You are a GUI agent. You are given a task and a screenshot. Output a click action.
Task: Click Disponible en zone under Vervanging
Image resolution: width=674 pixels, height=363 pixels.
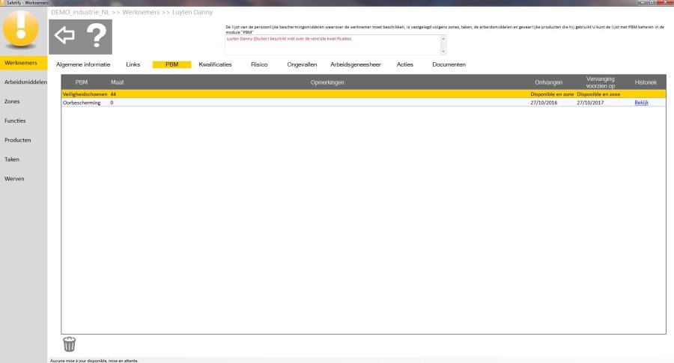[x=598, y=94]
